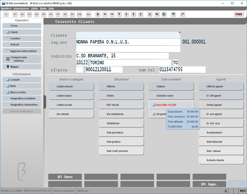Open the Utilità menu
The image size is (247, 194).
[34, 8]
